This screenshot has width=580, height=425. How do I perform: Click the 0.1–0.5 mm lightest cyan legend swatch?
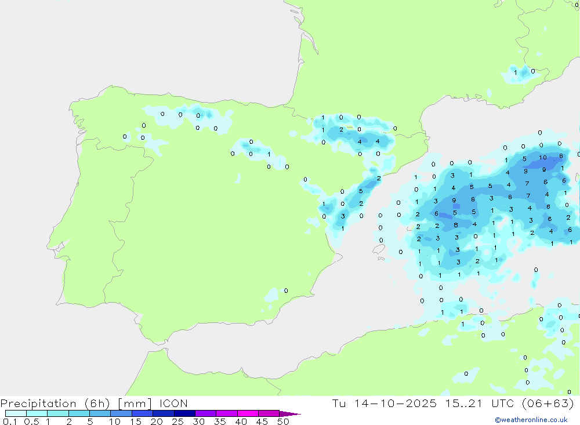(x=16, y=413)
